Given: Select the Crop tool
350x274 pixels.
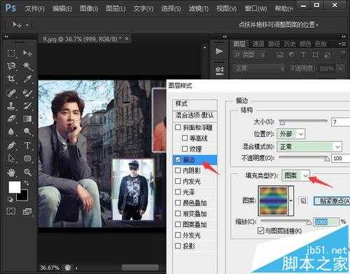Looking at the screenshot, I should pos(11,79).
